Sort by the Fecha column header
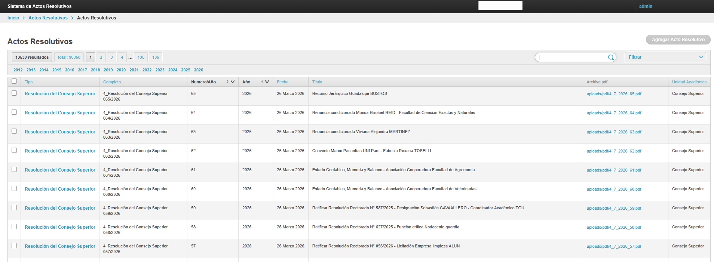The width and height of the screenshot is (714, 262). point(282,82)
